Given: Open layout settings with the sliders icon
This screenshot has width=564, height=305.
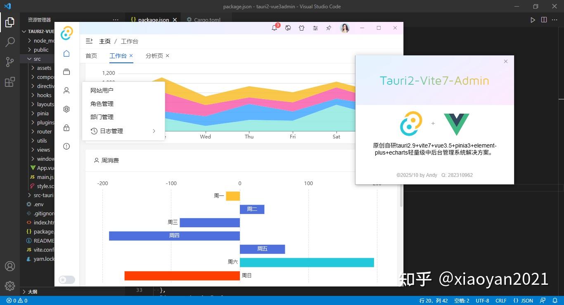Looking at the screenshot, I should (x=315, y=28).
